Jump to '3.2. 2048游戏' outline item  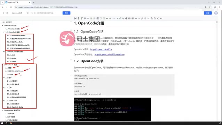click(x=10, y=117)
